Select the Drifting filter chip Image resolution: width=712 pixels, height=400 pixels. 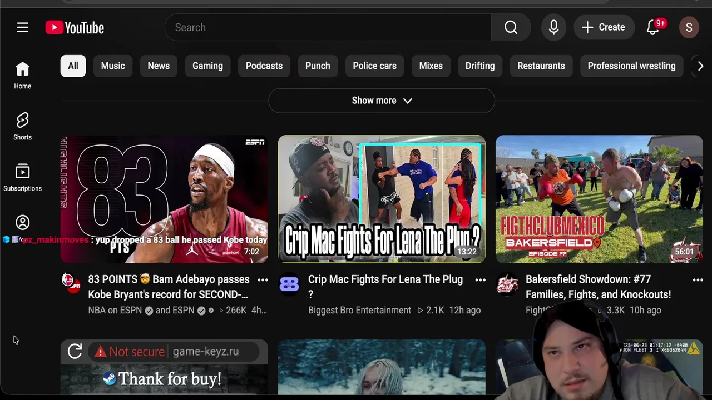pos(480,66)
